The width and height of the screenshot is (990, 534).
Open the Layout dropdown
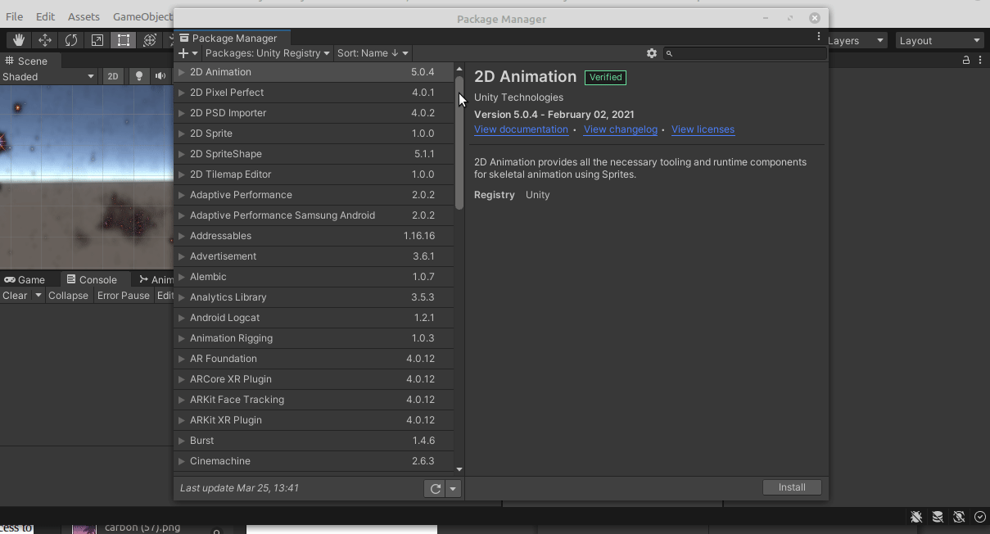[939, 40]
